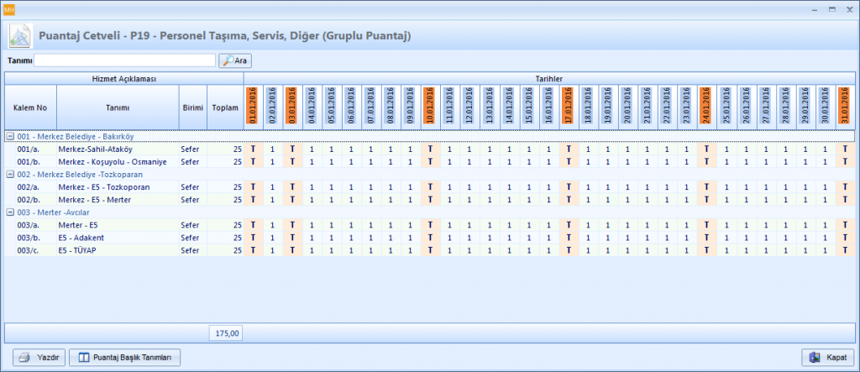Select the Merkez - E5 - Merter row
This screenshot has height=372, width=860.
coord(94,200)
